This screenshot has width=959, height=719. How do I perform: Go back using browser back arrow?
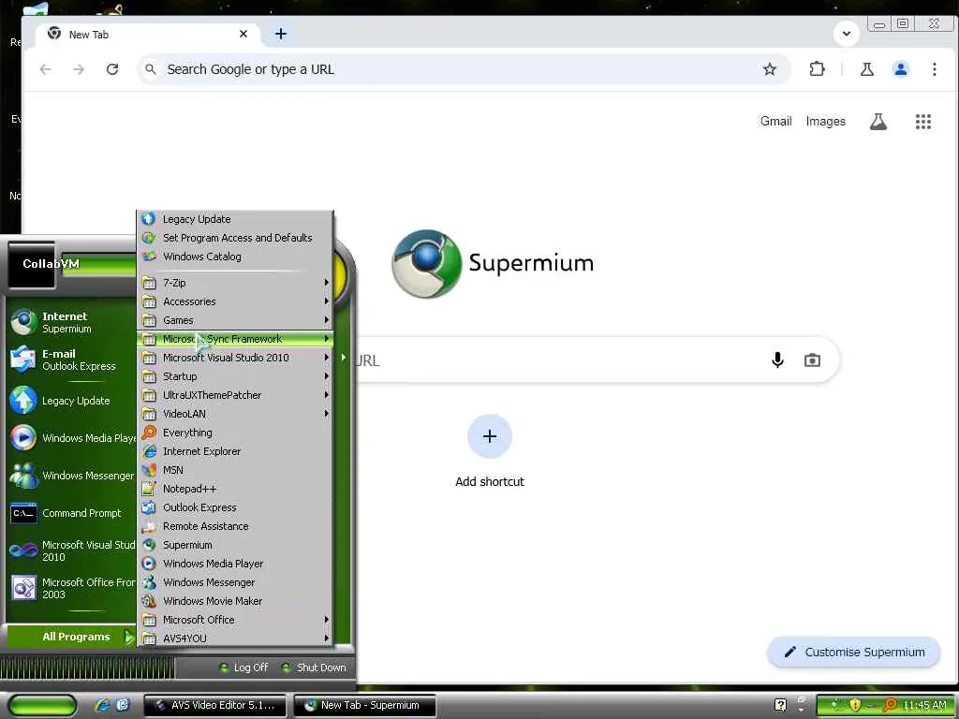click(x=45, y=69)
